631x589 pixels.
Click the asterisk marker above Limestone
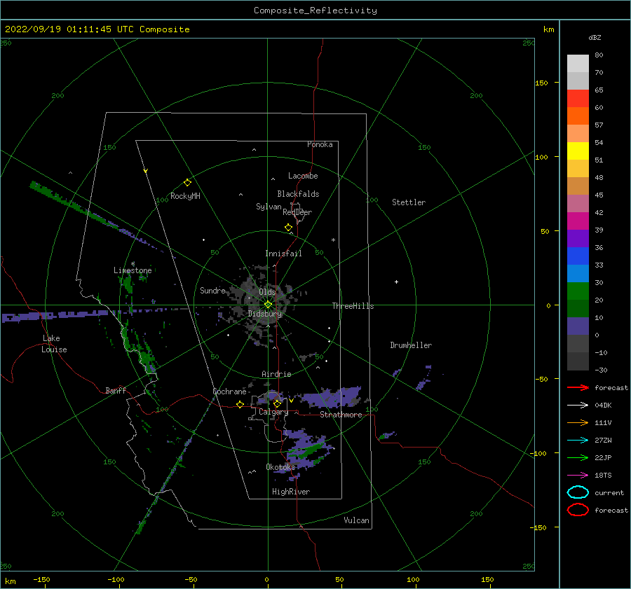[133, 264]
